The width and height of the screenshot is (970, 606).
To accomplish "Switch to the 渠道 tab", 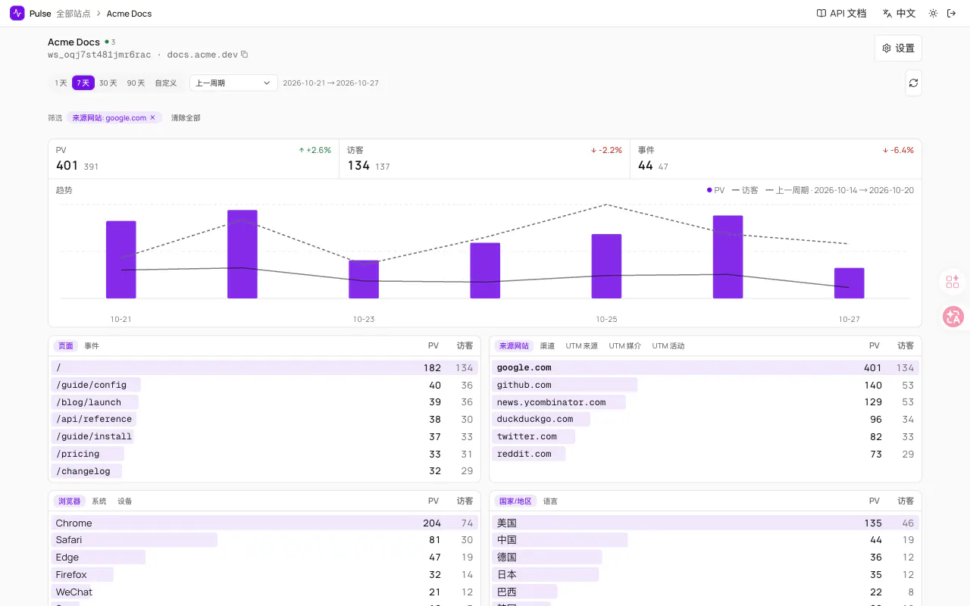I will 547,345.
